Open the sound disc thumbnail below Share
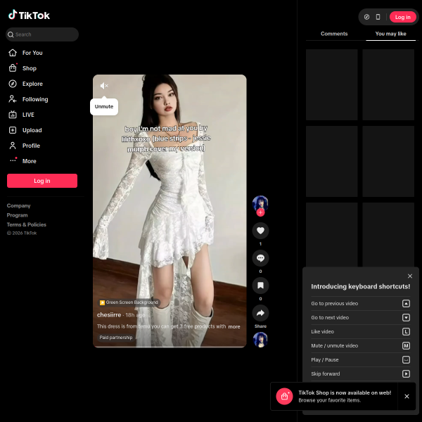This screenshot has width=422, height=422. point(260,340)
